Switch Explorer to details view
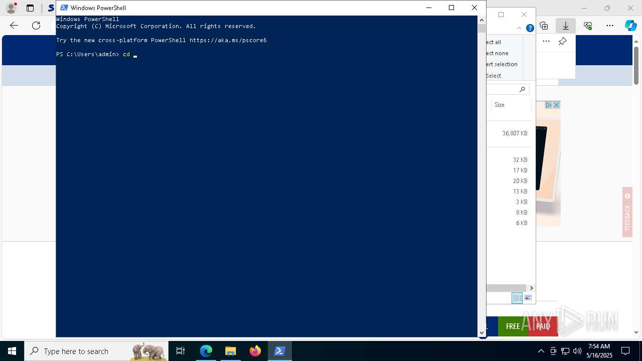Image resolution: width=642 pixels, height=361 pixels. tap(517, 298)
